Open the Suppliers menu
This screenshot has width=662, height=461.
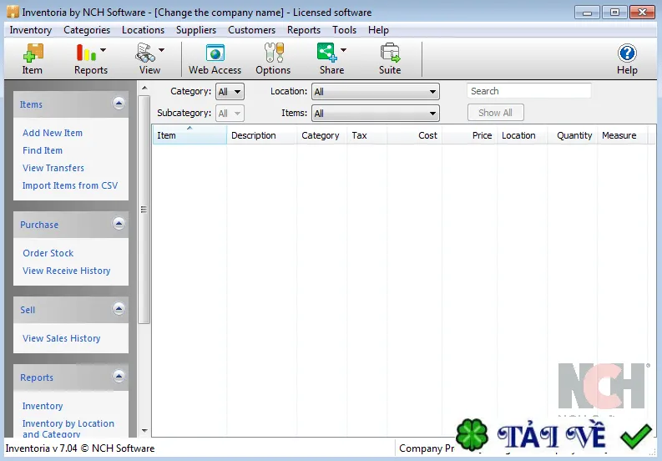pos(196,30)
